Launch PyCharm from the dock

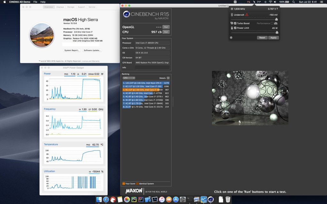134,200
